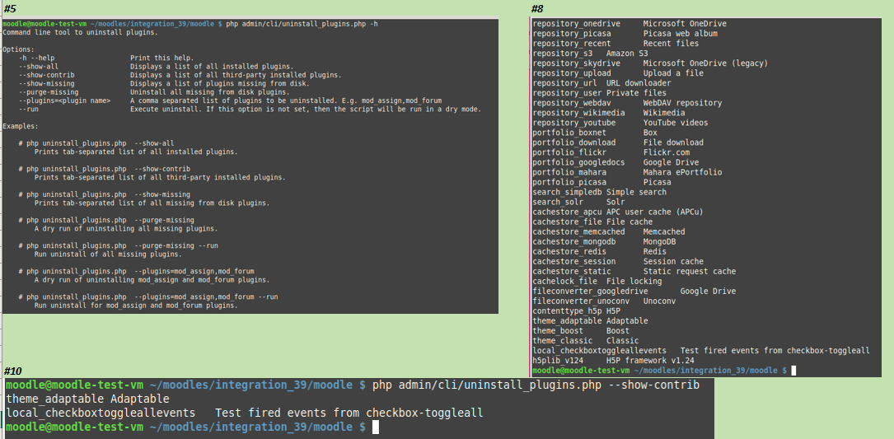Click the h5plib_v124 row
The height and width of the screenshot is (439, 894).
click(613, 361)
